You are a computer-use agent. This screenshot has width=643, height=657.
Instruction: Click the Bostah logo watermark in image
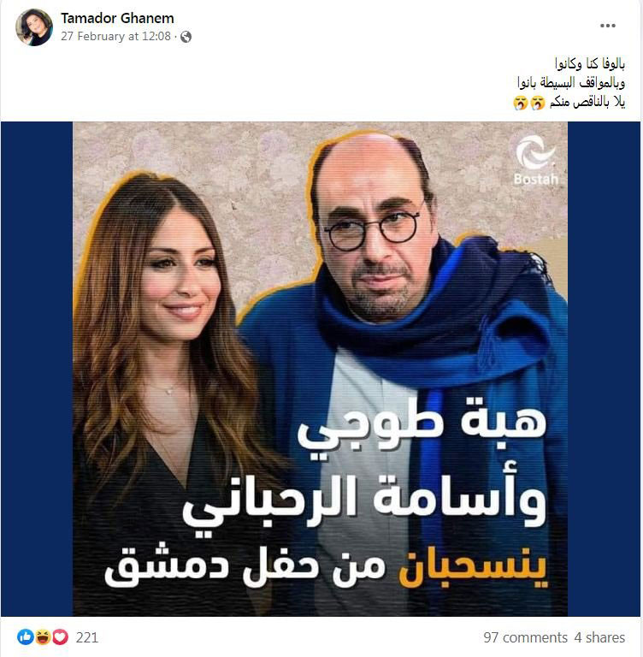(536, 161)
